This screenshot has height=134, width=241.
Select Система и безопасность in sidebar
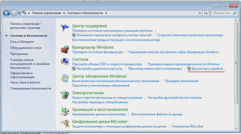point(29,36)
